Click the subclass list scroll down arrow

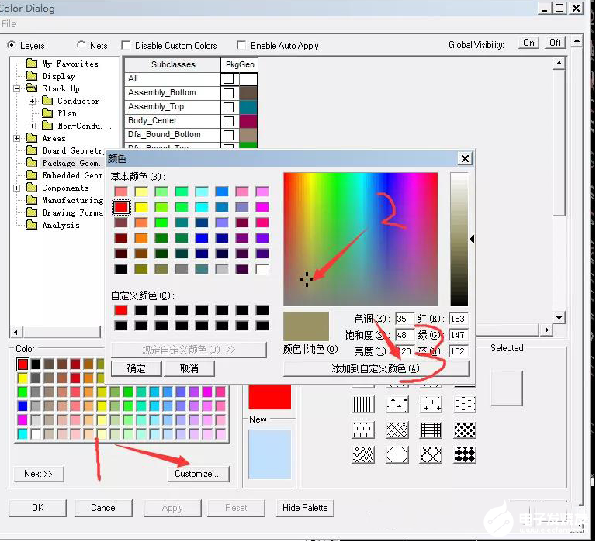click(559, 318)
